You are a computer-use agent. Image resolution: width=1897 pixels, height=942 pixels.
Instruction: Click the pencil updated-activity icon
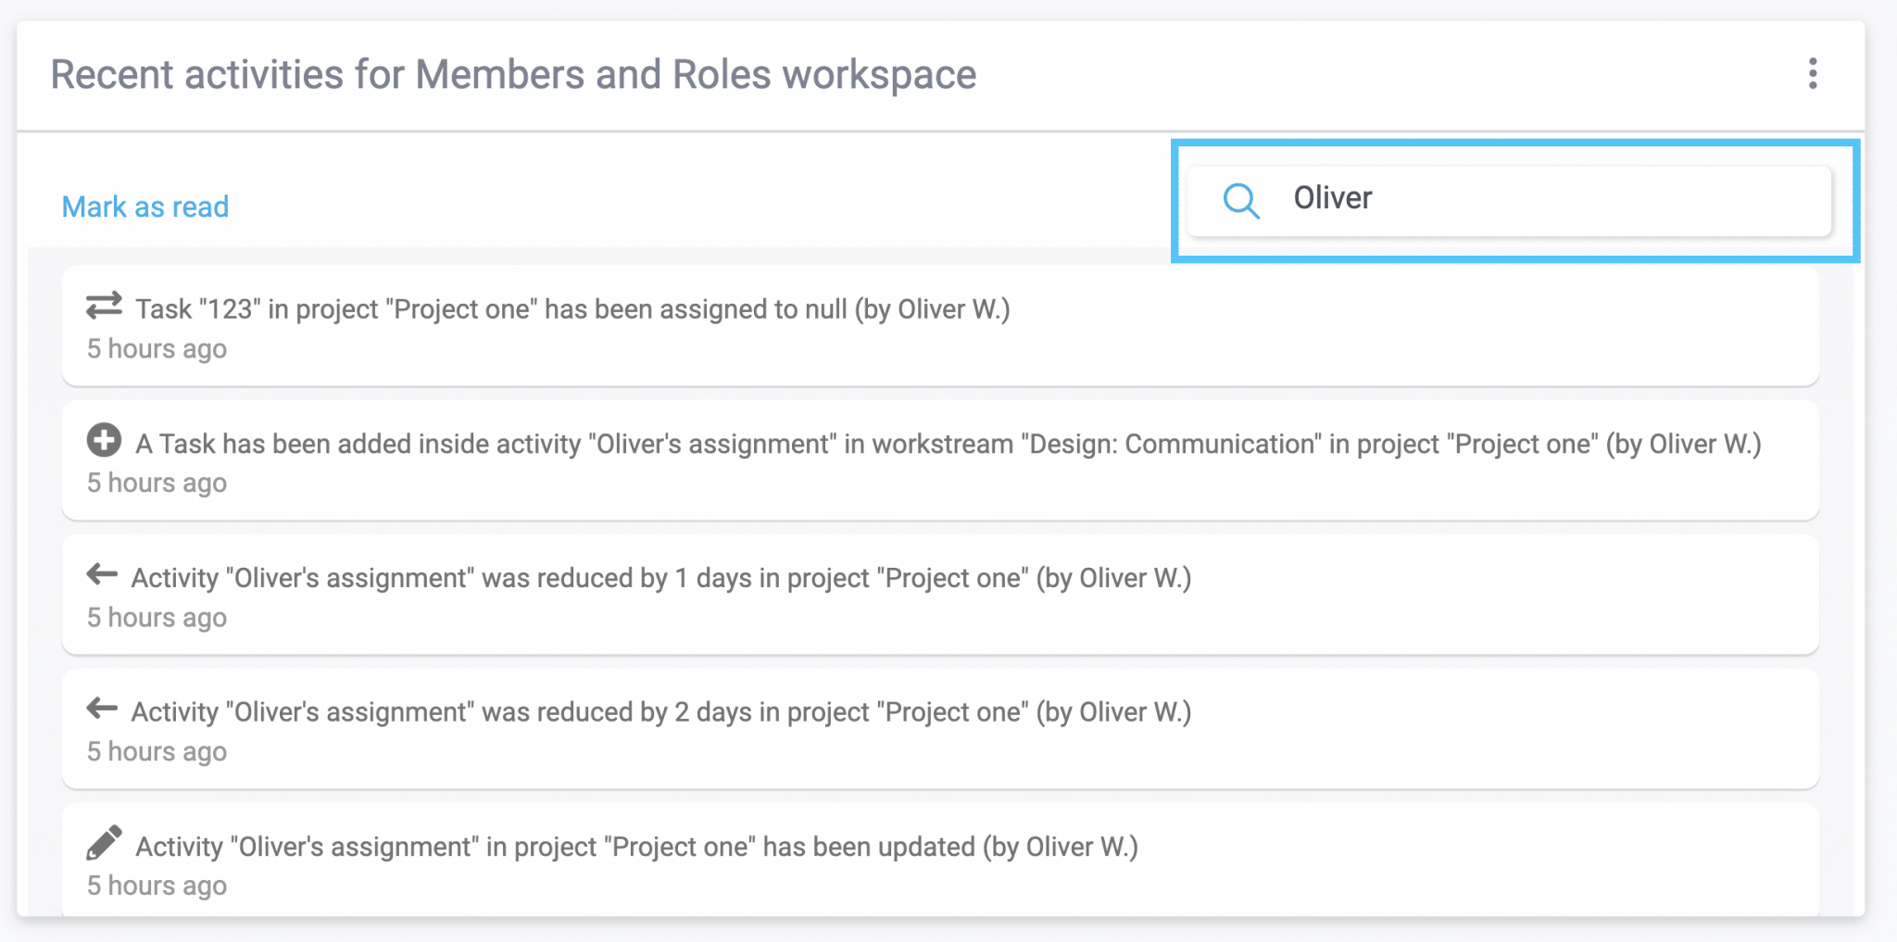(104, 843)
